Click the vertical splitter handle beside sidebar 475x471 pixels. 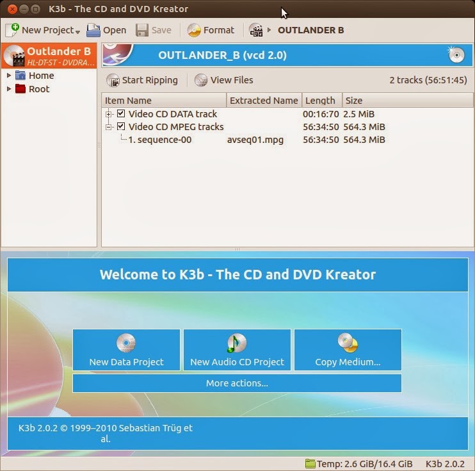(99, 145)
